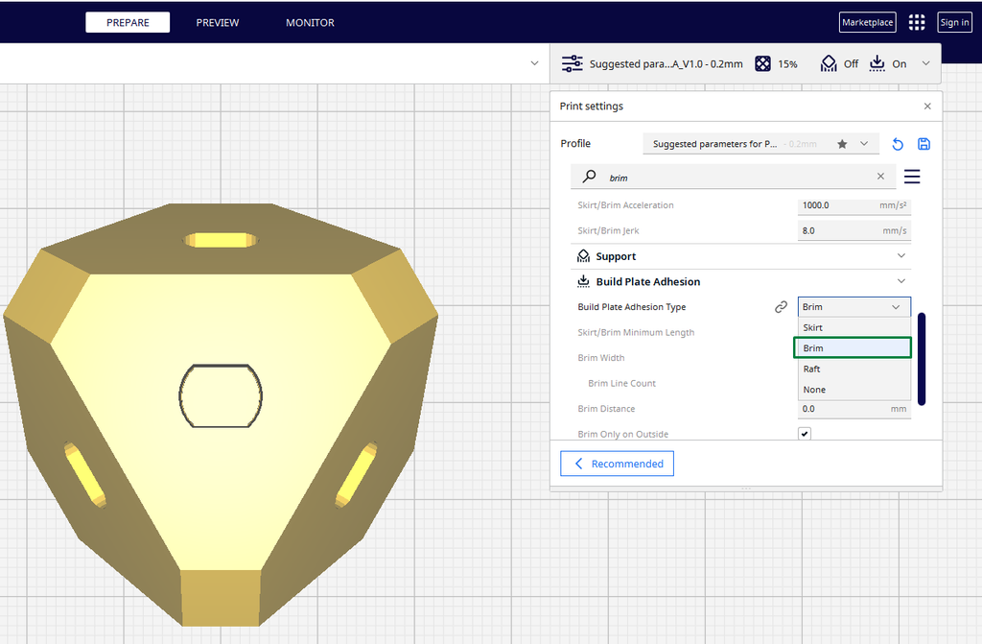This screenshot has height=644, width=982.
Task: Click the Recommended button
Action: pos(617,464)
